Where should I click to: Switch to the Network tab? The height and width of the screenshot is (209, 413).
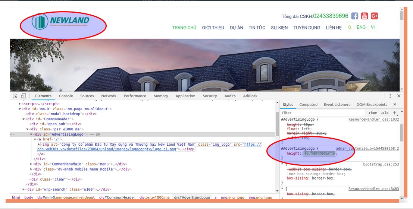[109, 96]
